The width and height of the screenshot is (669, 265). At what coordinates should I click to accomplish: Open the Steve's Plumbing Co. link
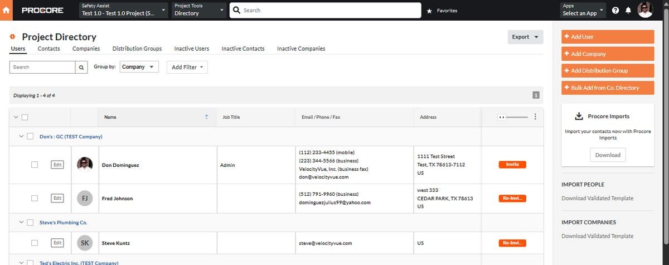click(63, 223)
